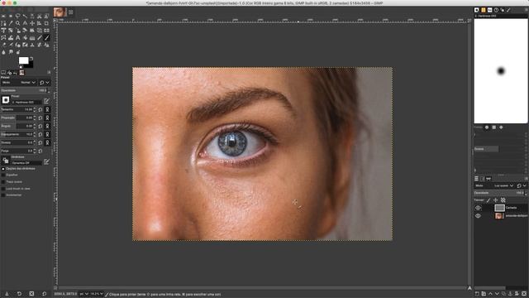Select the Fuzzy Select wand tool
The image size is (529, 298).
(25, 16)
